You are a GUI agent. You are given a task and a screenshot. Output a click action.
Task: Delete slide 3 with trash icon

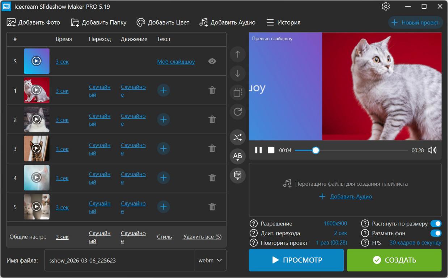coord(212,148)
